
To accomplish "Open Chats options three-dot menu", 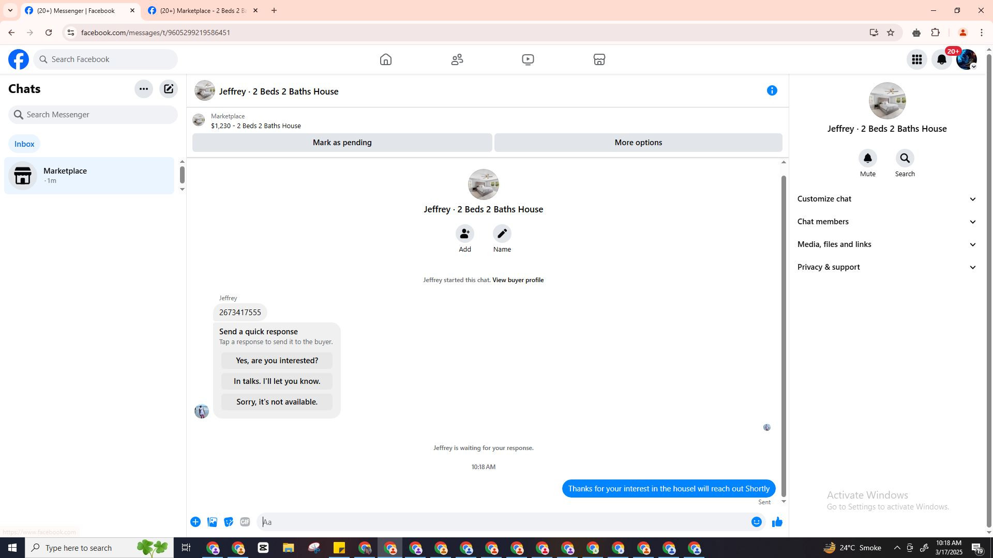I will point(143,89).
